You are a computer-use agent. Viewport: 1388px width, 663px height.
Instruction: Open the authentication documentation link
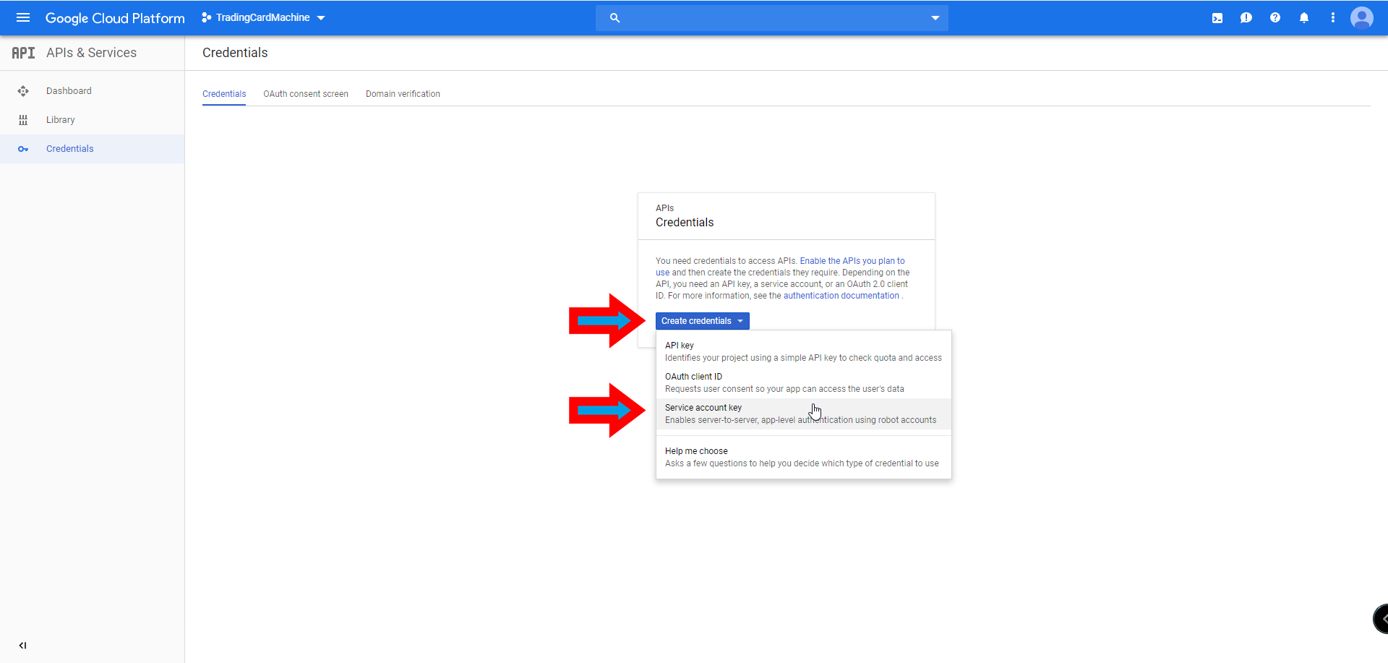[841, 296]
